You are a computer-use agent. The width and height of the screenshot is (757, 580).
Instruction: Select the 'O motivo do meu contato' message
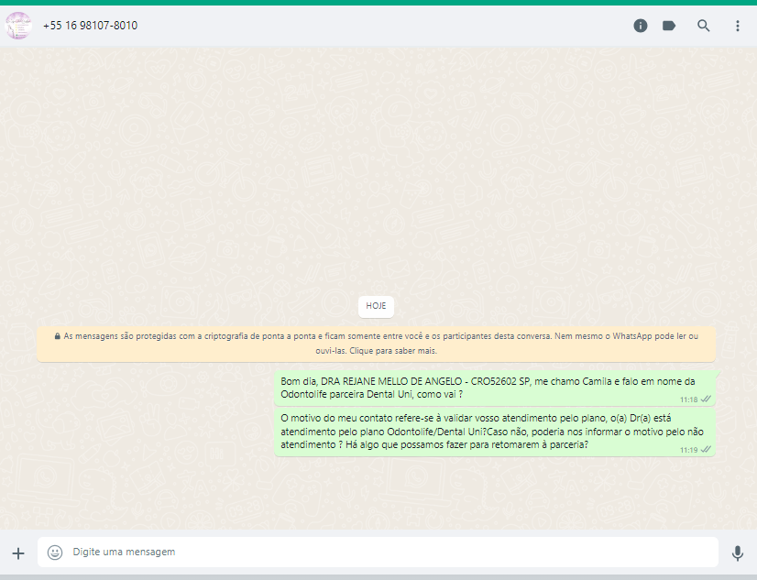pyautogui.click(x=495, y=432)
